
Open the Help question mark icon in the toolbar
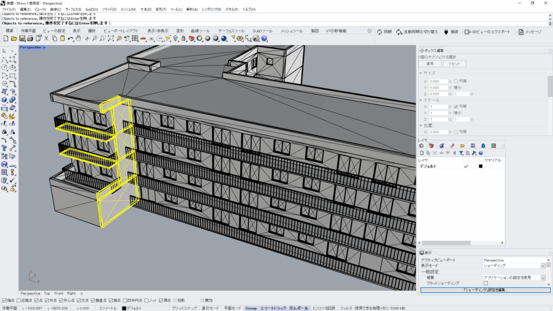tap(265, 39)
